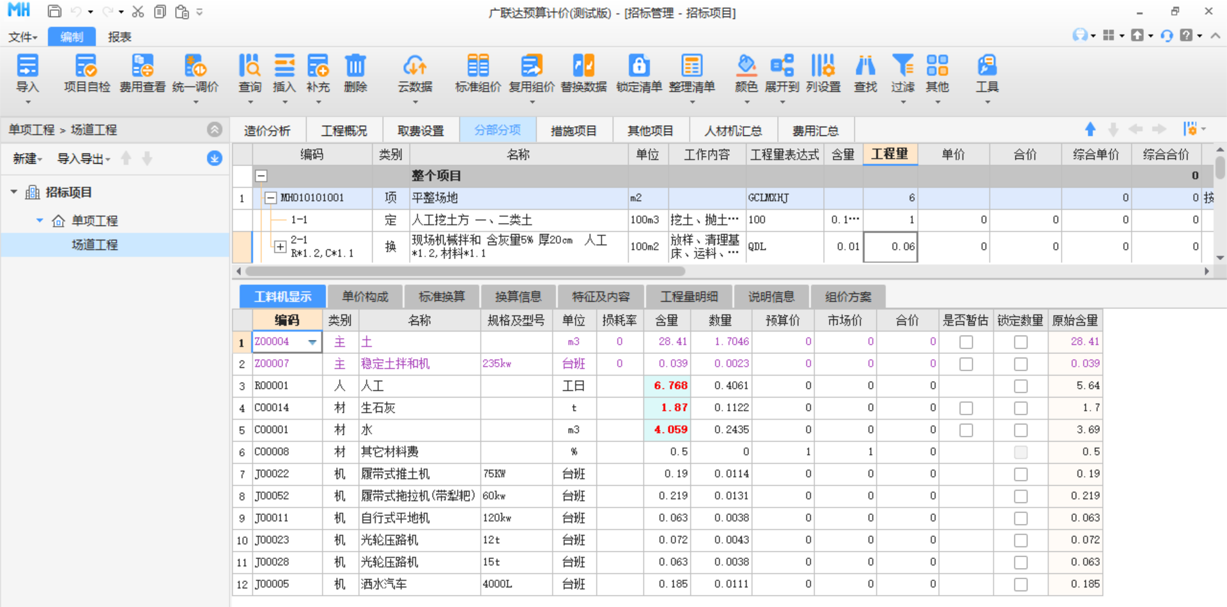This screenshot has height=607, width=1227.
Task: Open the Z00004 code dropdown arrow
Action: pyautogui.click(x=312, y=342)
